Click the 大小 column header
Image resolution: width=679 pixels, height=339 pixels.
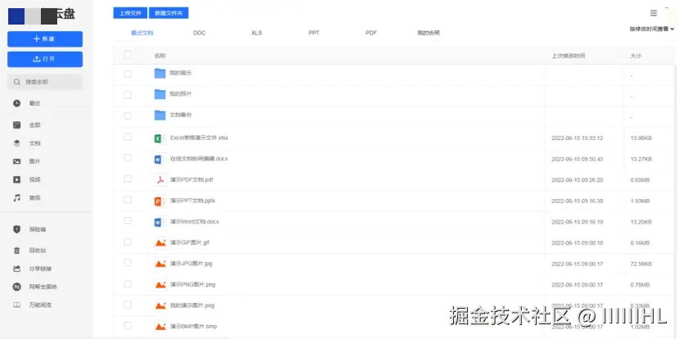[636, 56]
